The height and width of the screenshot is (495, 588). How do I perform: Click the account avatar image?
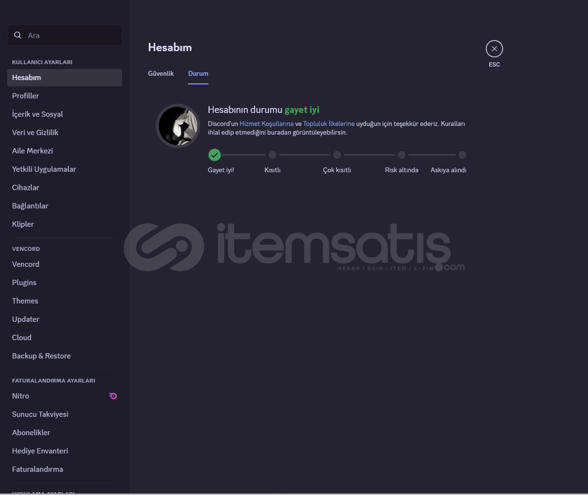[x=178, y=126]
